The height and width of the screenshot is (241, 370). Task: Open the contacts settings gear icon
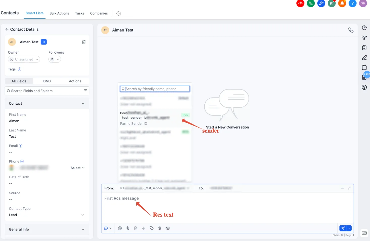[119, 14]
